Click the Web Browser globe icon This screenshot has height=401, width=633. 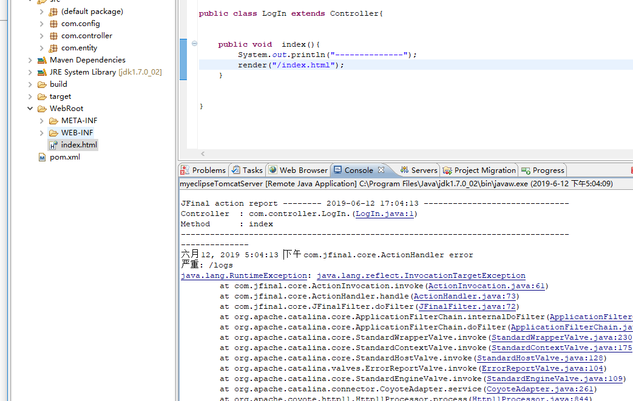tap(273, 170)
